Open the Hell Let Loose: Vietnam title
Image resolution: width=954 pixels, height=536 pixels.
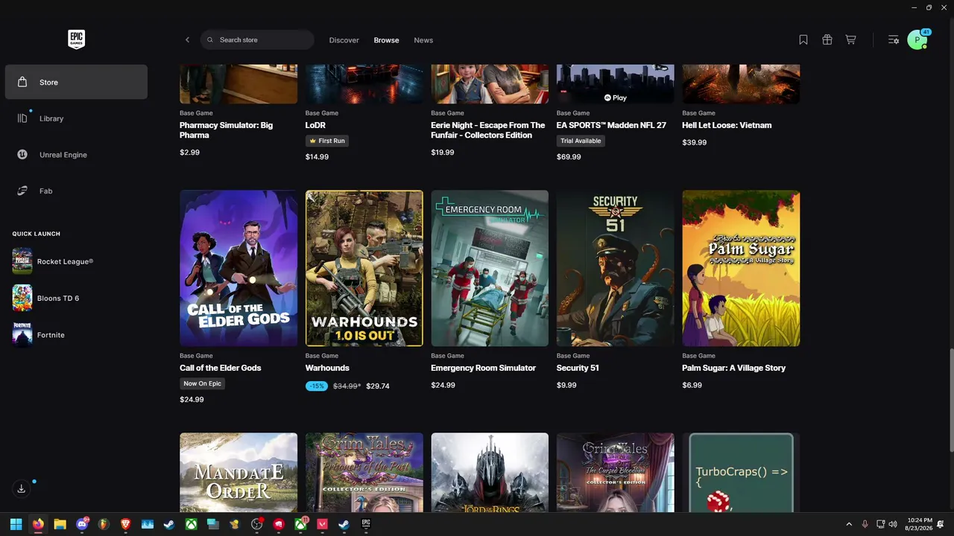pyautogui.click(x=727, y=125)
